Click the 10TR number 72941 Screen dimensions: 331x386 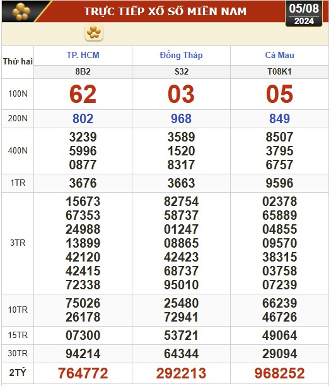click(x=181, y=317)
